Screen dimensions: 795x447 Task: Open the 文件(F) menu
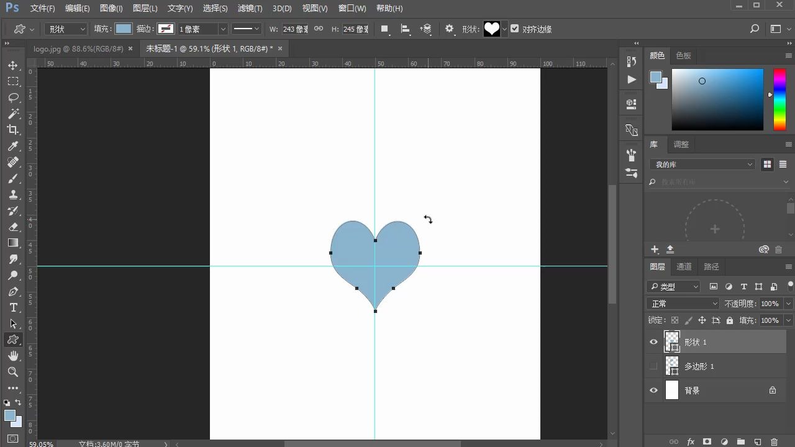(42, 8)
